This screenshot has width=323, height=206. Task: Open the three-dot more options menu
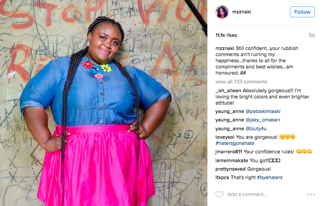[311, 194]
